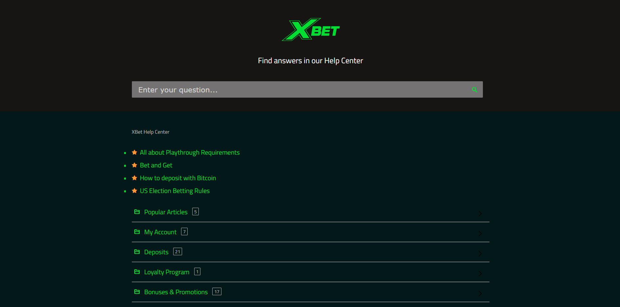This screenshot has width=620, height=307.
Task: Click the 'Find answers in our Help Center' heading
Action: pyautogui.click(x=310, y=61)
